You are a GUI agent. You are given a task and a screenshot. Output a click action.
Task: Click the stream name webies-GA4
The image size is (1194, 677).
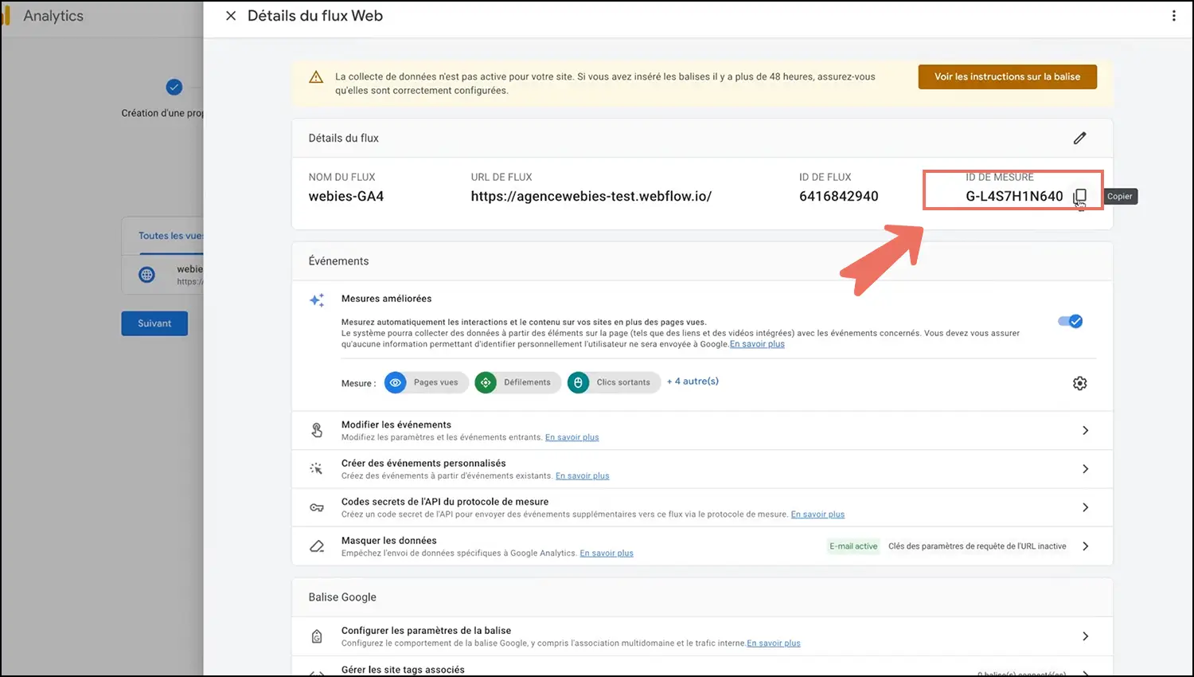[346, 196]
